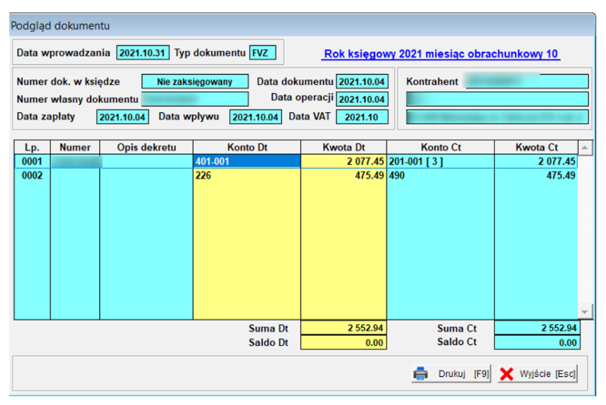Click Konto Dt cell 226
606x405 pixels.
pos(247,175)
